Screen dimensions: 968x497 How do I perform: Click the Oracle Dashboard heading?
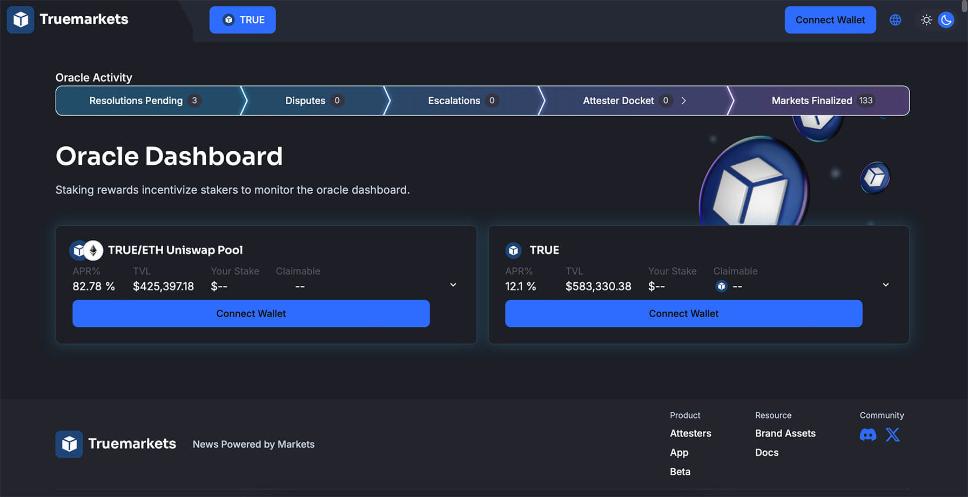point(169,156)
